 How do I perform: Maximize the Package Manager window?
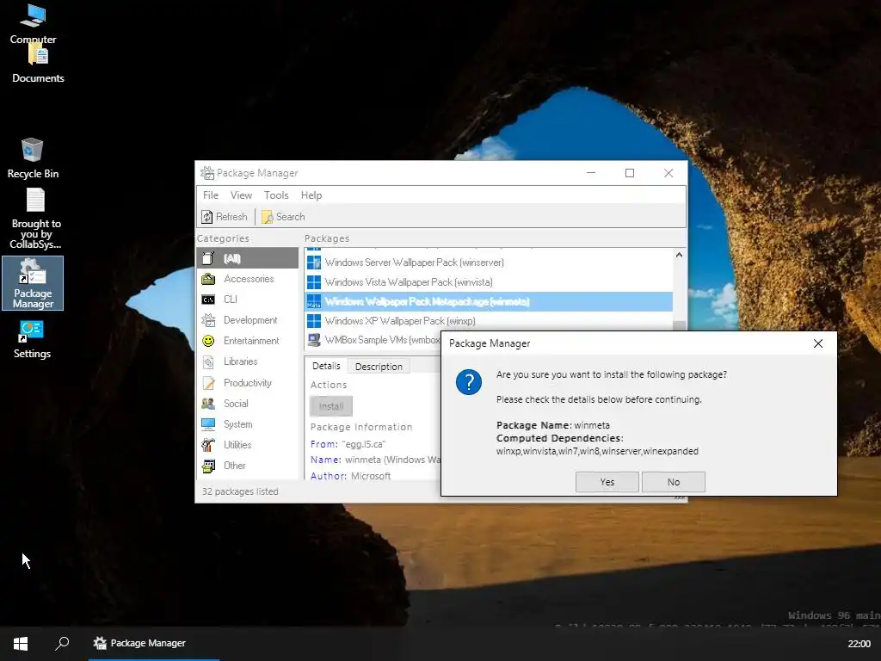pos(629,173)
